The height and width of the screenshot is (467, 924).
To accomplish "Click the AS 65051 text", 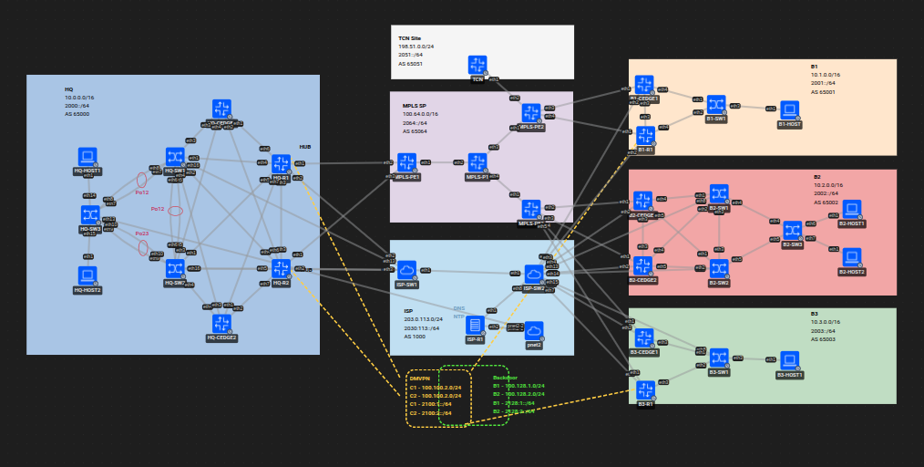I will coord(410,64).
